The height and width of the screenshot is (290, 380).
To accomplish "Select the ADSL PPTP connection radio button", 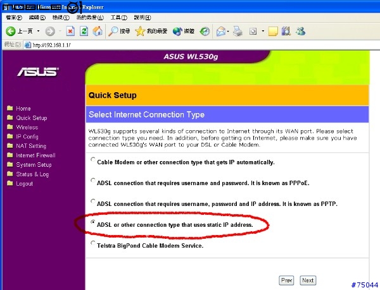I will 93,201.
